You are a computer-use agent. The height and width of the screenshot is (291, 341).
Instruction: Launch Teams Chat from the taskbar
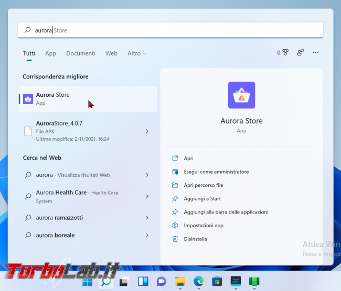[162, 282]
